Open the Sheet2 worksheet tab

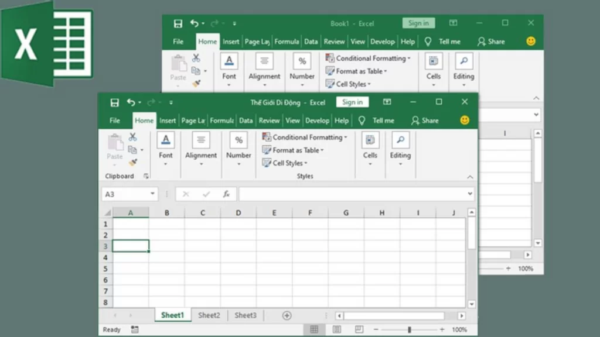(x=209, y=315)
